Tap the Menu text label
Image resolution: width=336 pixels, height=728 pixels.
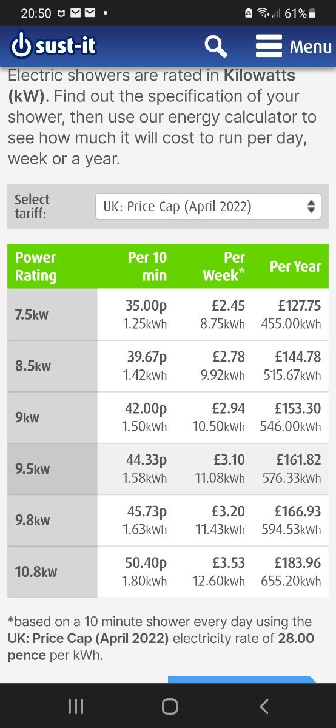[x=311, y=47]
